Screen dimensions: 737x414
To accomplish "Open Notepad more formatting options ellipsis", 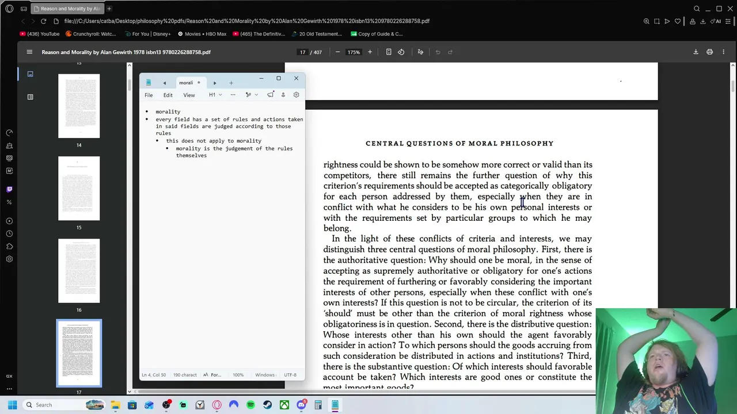I will (x=233, y=95).
